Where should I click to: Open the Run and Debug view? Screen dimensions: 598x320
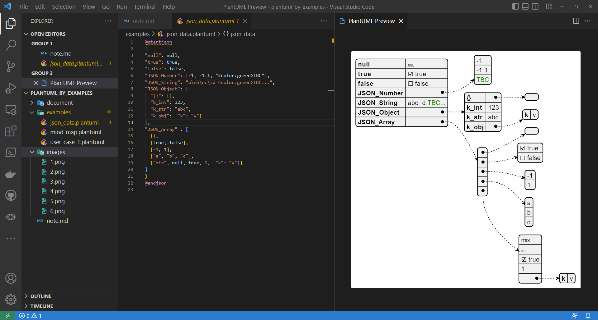[11, 88]
